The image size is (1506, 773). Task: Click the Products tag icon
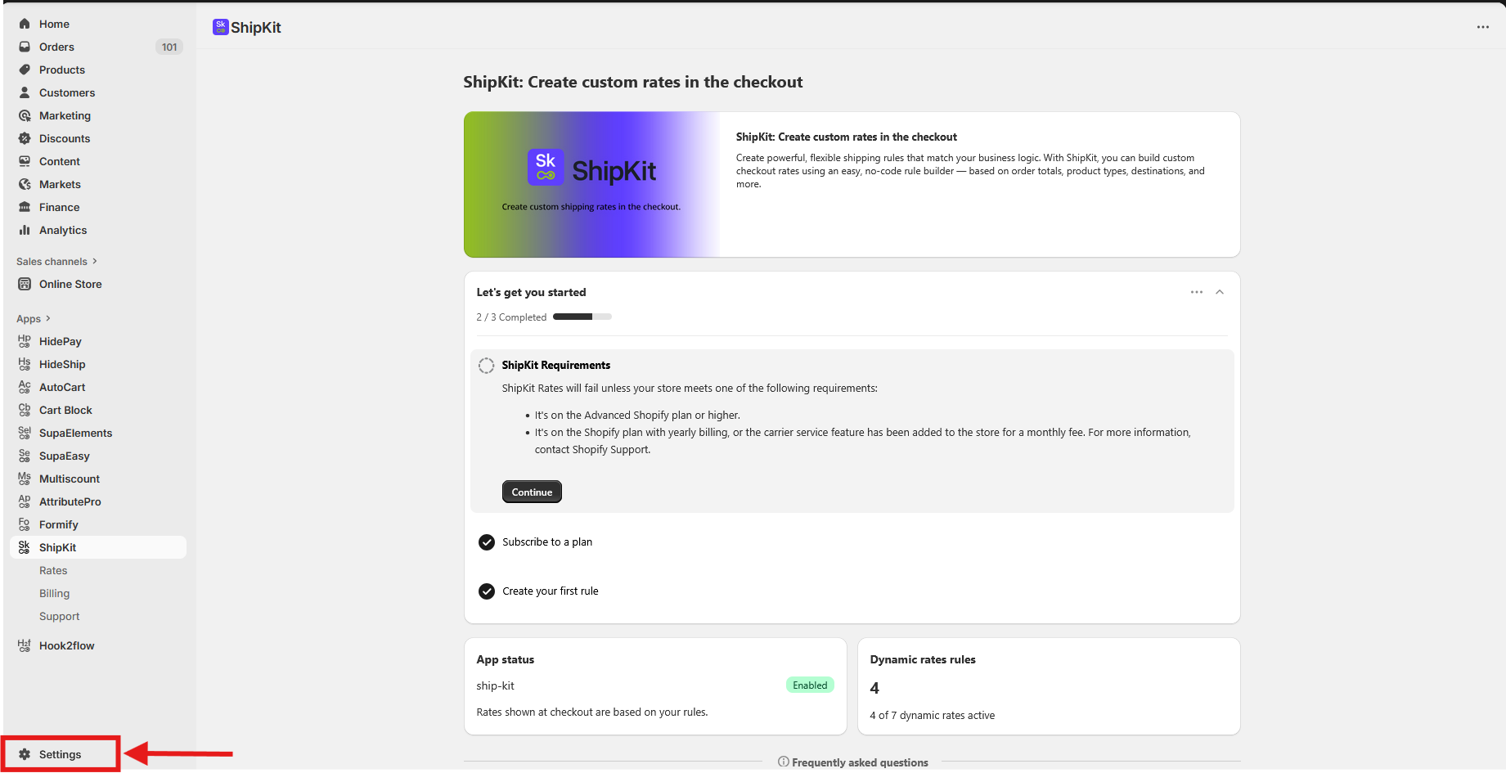pyautogui.click(x=25, y=70)
